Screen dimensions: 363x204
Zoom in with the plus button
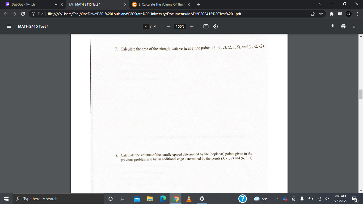[192, 26]
